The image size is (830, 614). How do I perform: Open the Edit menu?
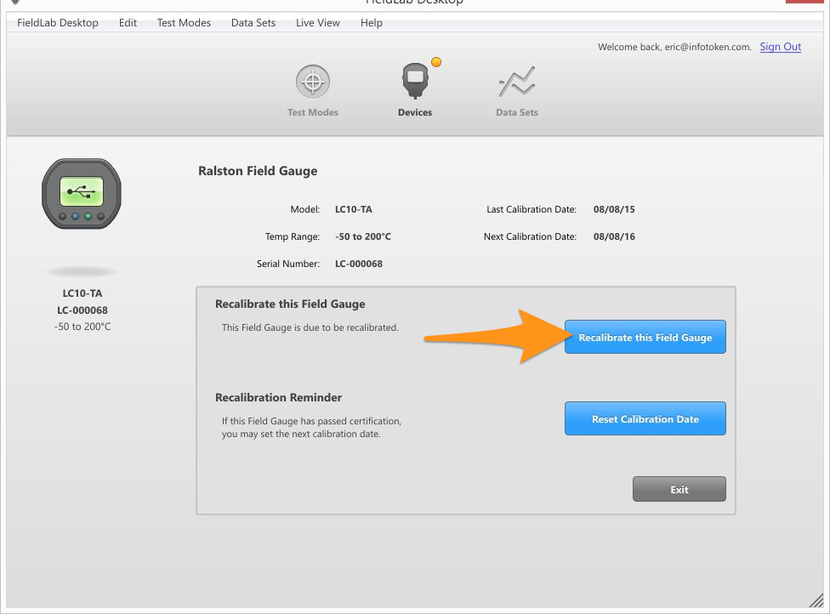coord(128,23)
